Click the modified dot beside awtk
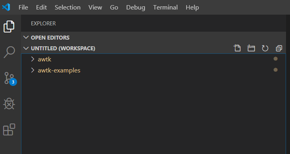Screen dimensions: 290x154 click(x=276, y=59)
